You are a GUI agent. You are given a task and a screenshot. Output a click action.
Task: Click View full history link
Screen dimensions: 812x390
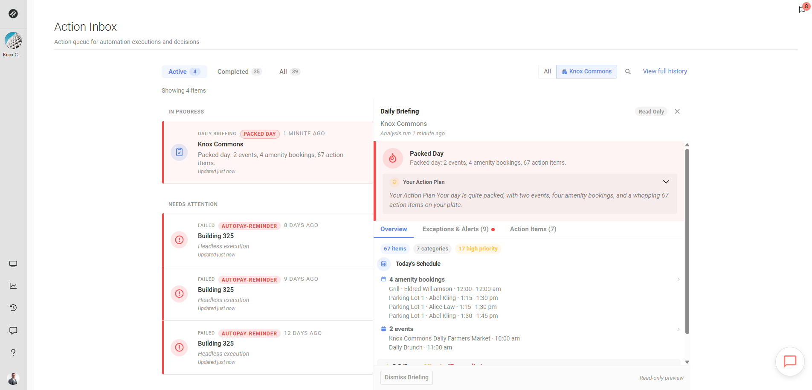tap(665, 71)
